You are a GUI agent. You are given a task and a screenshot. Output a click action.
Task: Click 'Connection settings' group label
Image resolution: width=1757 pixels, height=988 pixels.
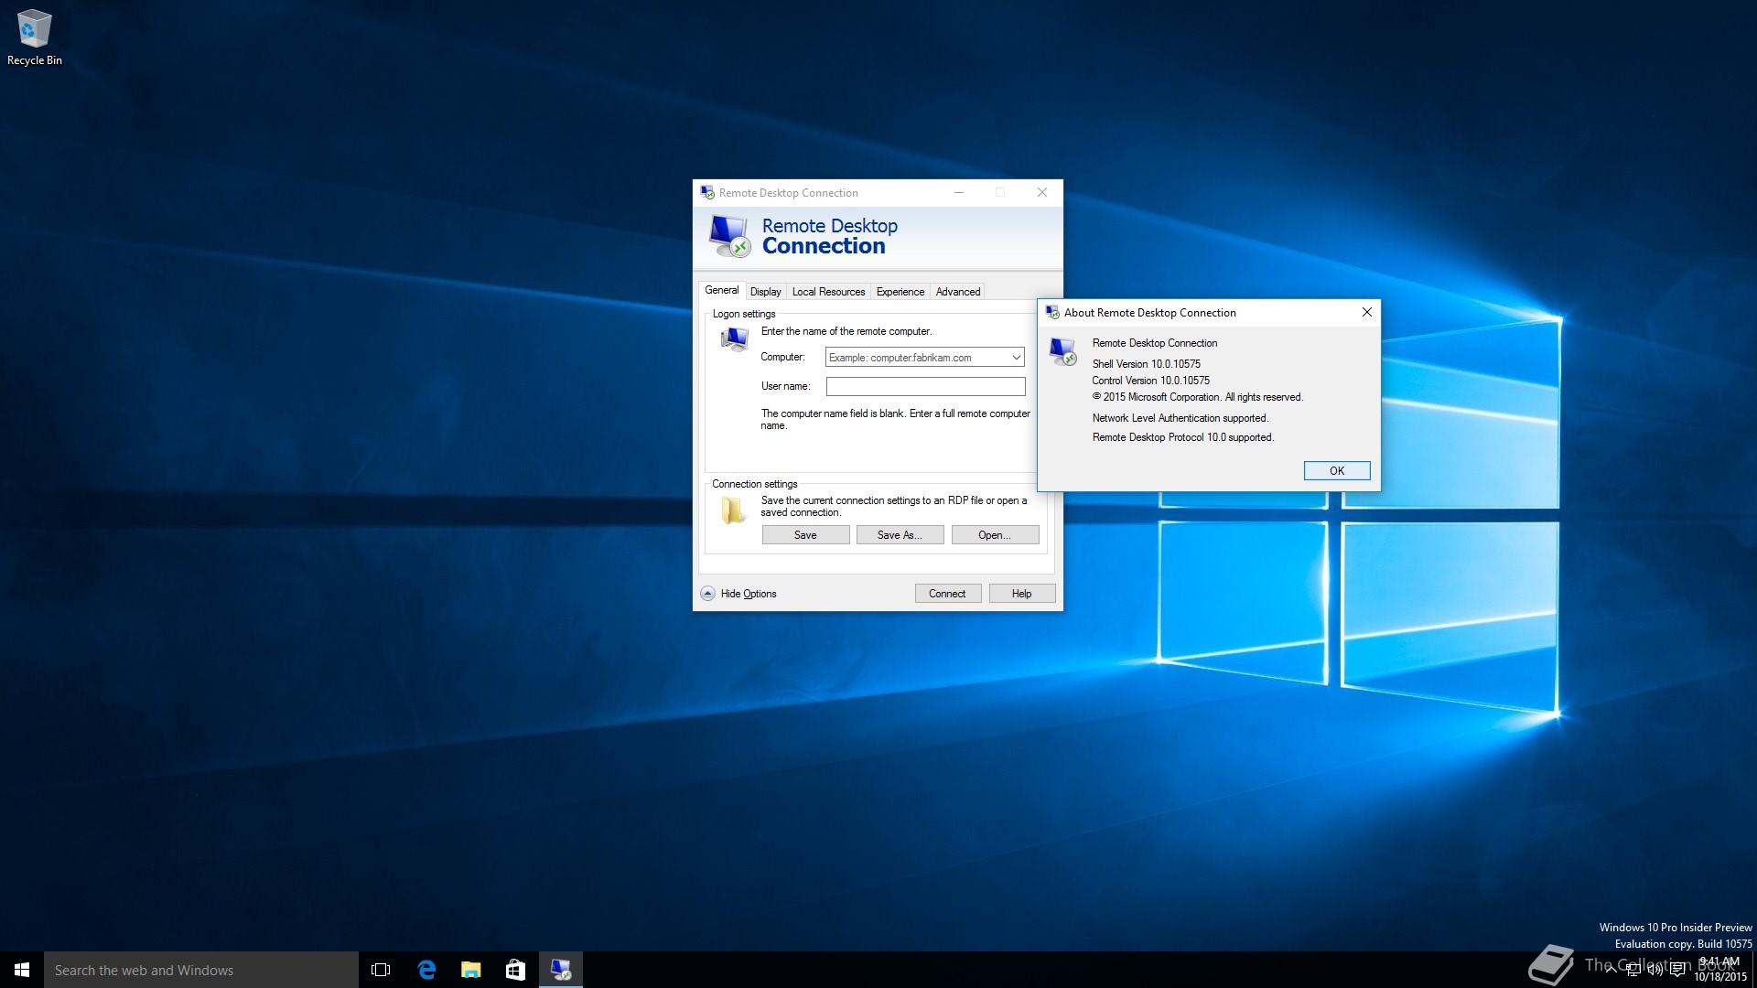(x=754, y=484)
